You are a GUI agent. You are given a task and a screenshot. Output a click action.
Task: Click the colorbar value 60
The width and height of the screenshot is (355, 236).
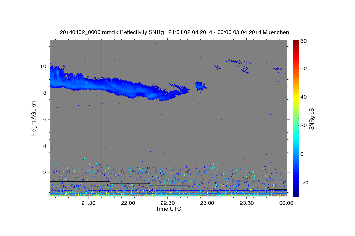[x=303, y=68]
